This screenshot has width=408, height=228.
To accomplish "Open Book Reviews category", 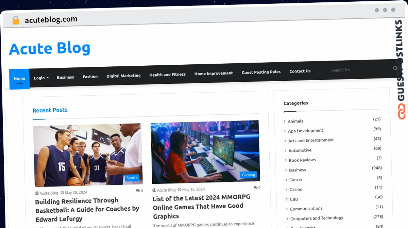I will [x=302, y=160].
